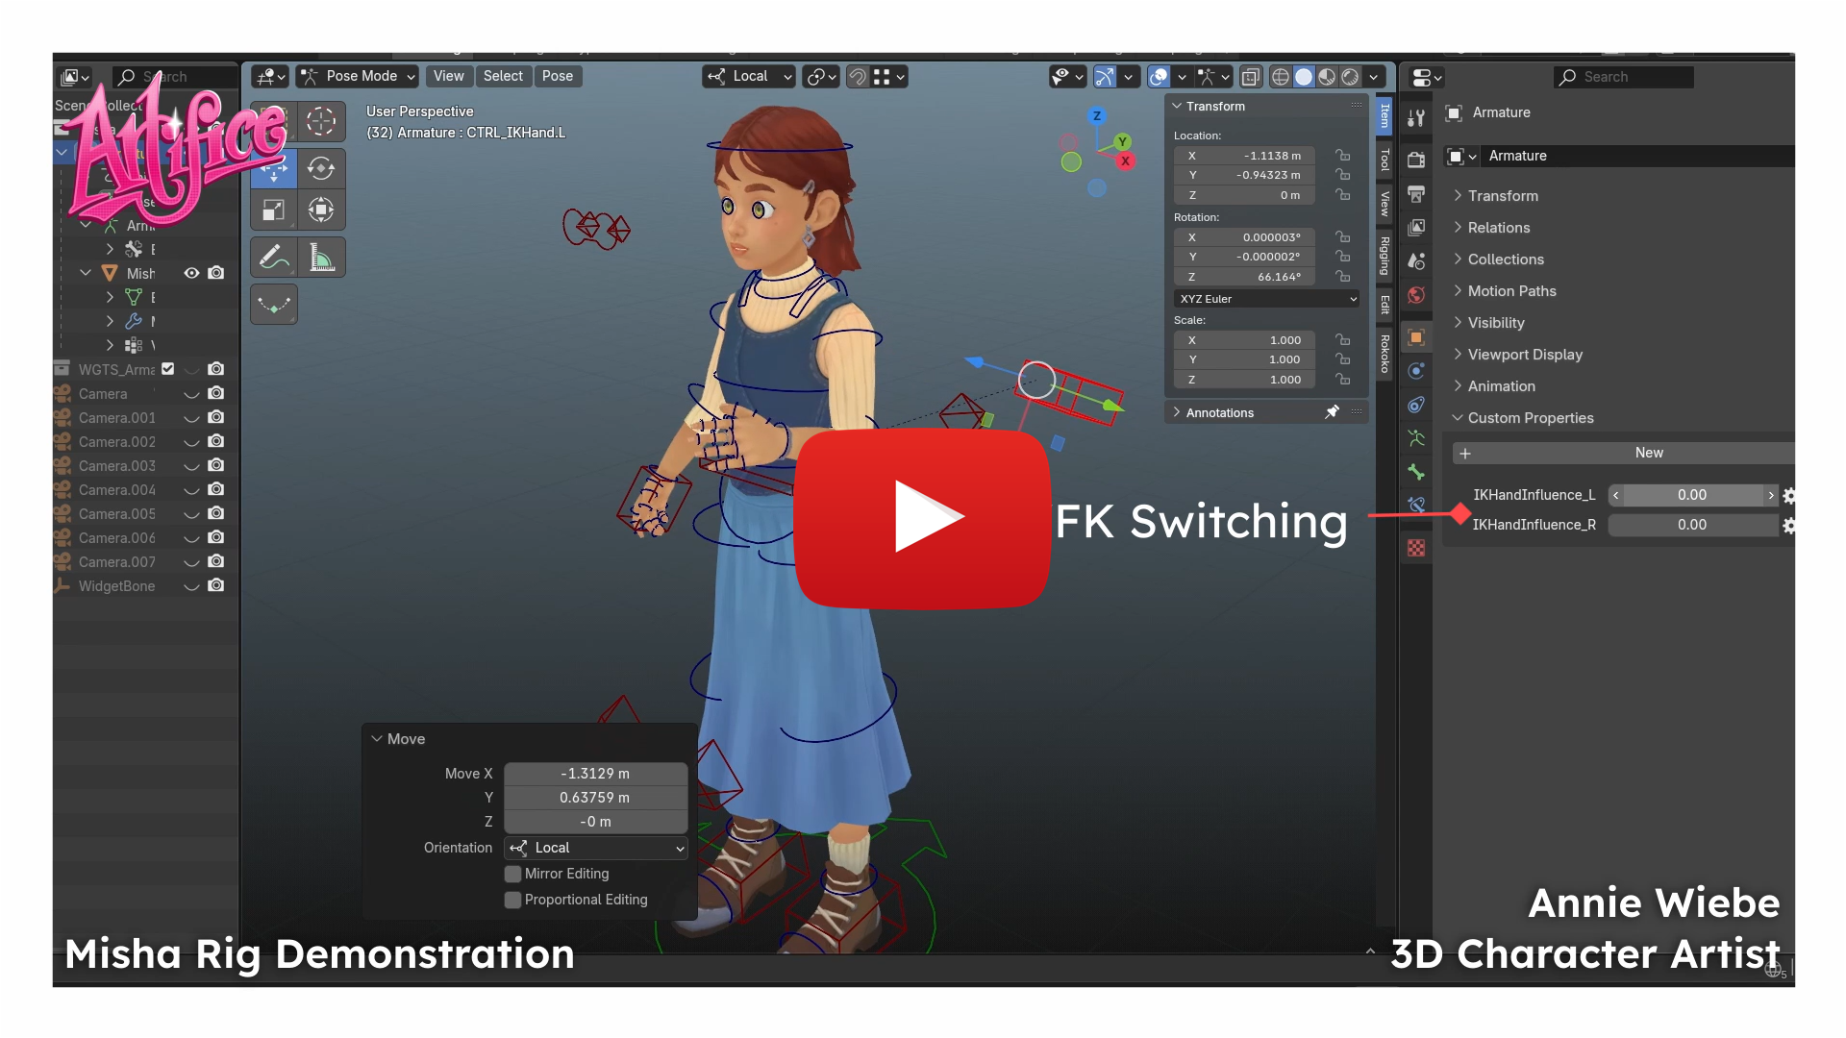
Task: Lock the Location X transform
Action: [1342, 156]
